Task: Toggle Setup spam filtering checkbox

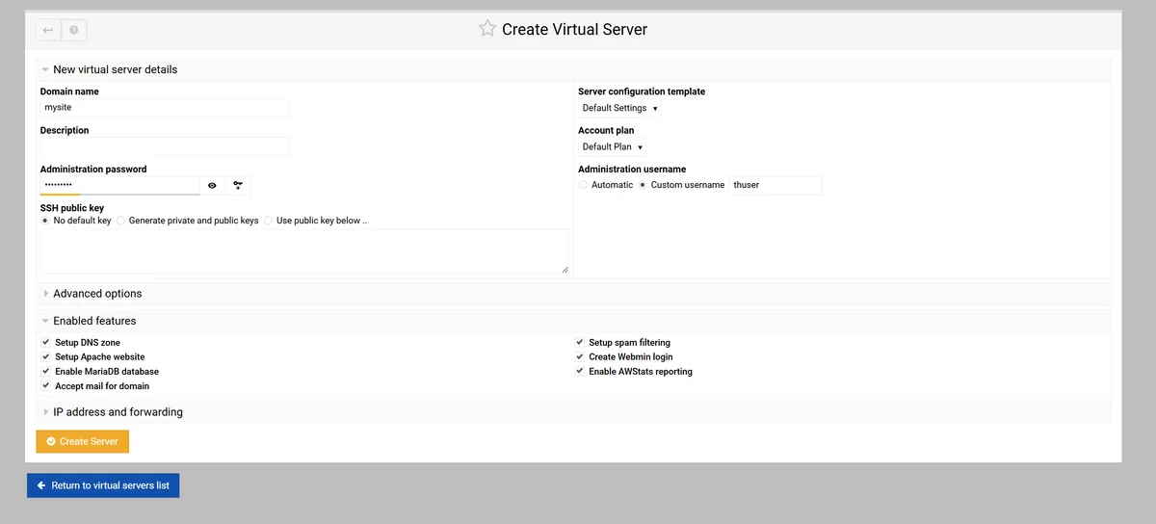Action: 580,342
